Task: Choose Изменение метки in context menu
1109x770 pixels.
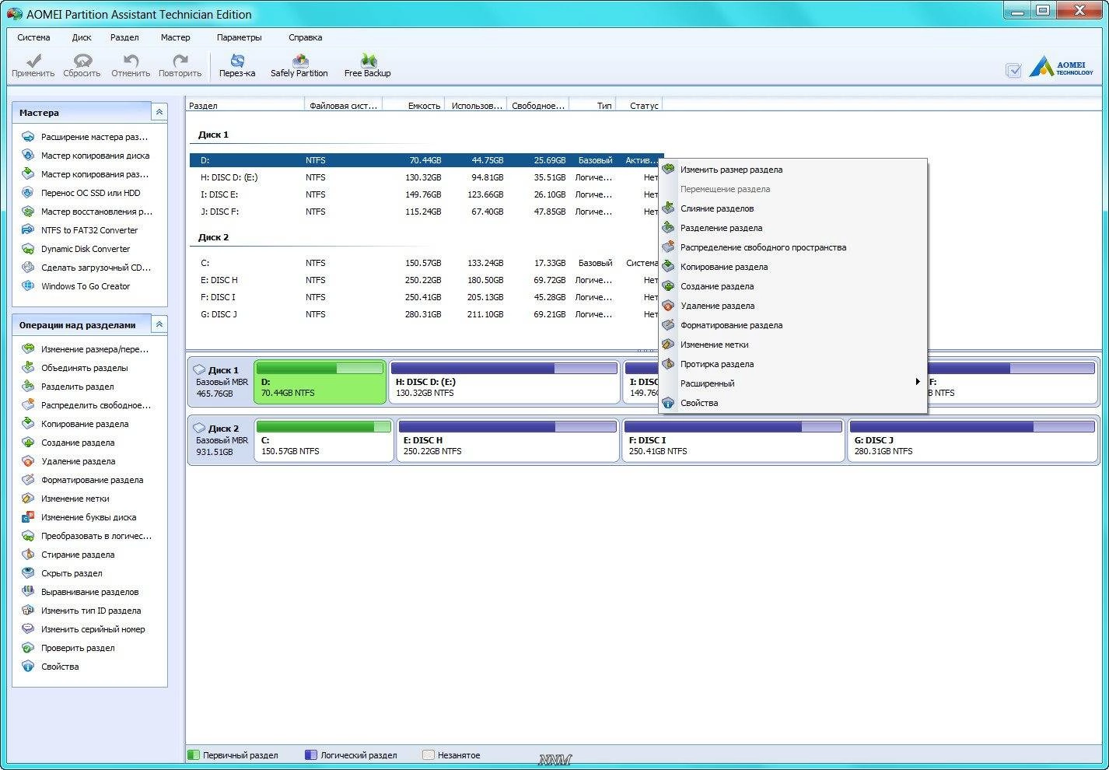Action: (792, 345)
